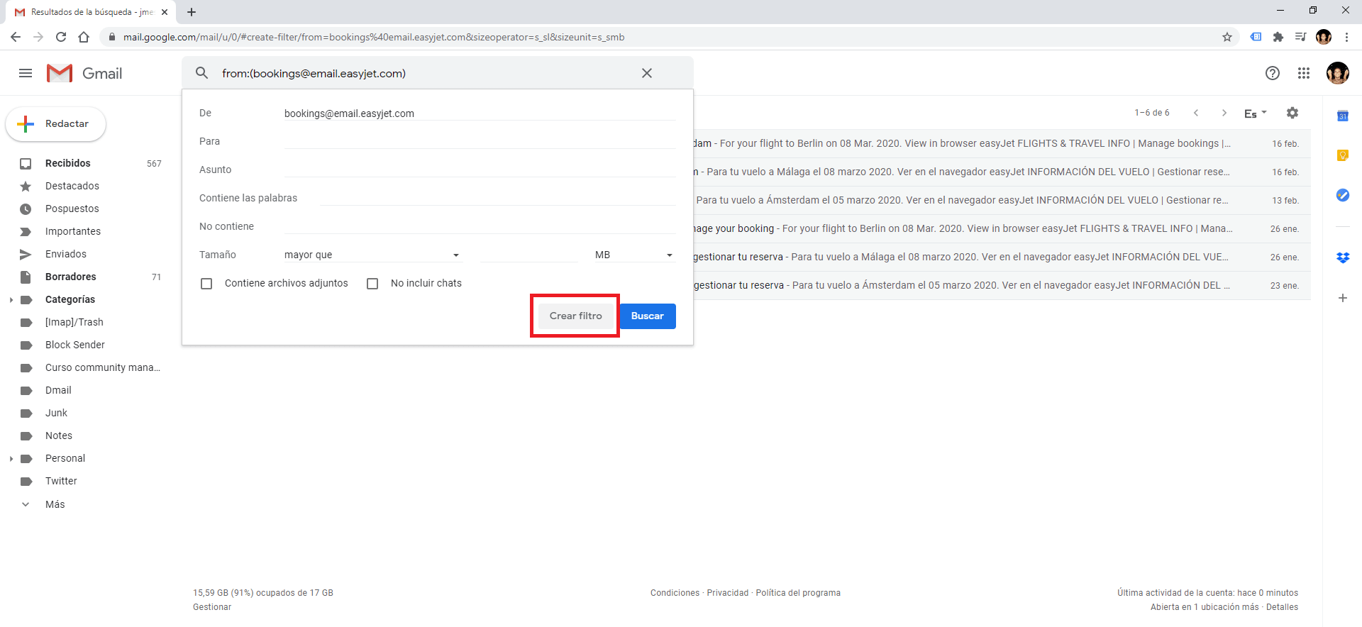Open the email dated 13 feb.
Screen dimensions: 1362x627
(1002, 201)
